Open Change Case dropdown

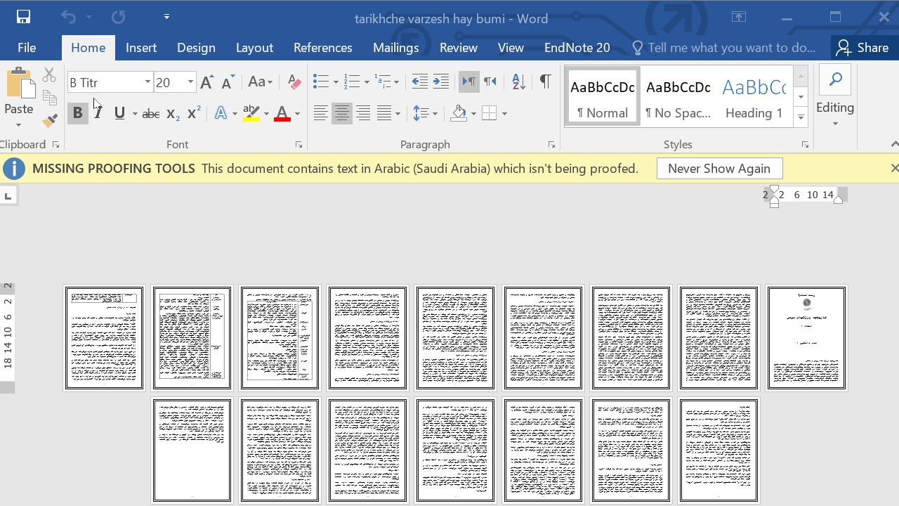[x=260, y=82]
